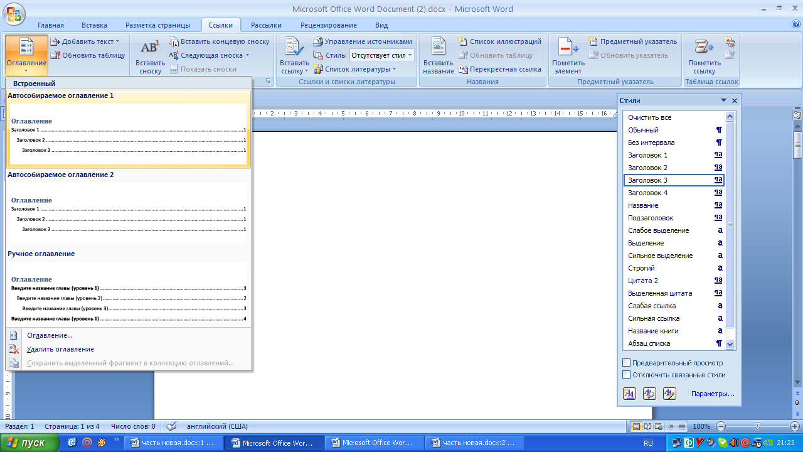The width and height of the screenshot is (803, 452).
Task: Click the Параметры... link in Стили pane
Action: (713, 394)
